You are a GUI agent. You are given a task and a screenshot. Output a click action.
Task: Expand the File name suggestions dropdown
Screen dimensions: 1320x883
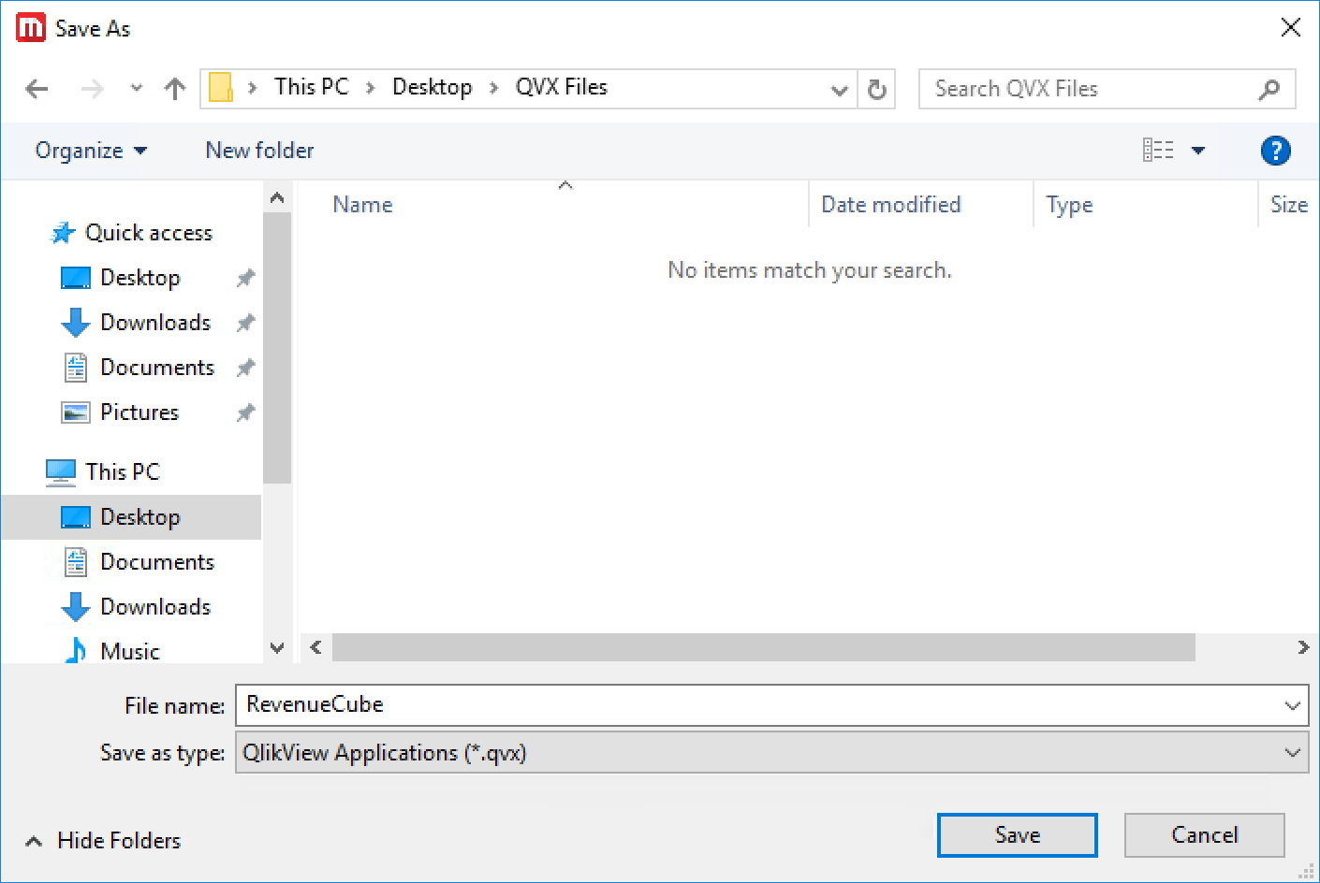point(1292,706)
